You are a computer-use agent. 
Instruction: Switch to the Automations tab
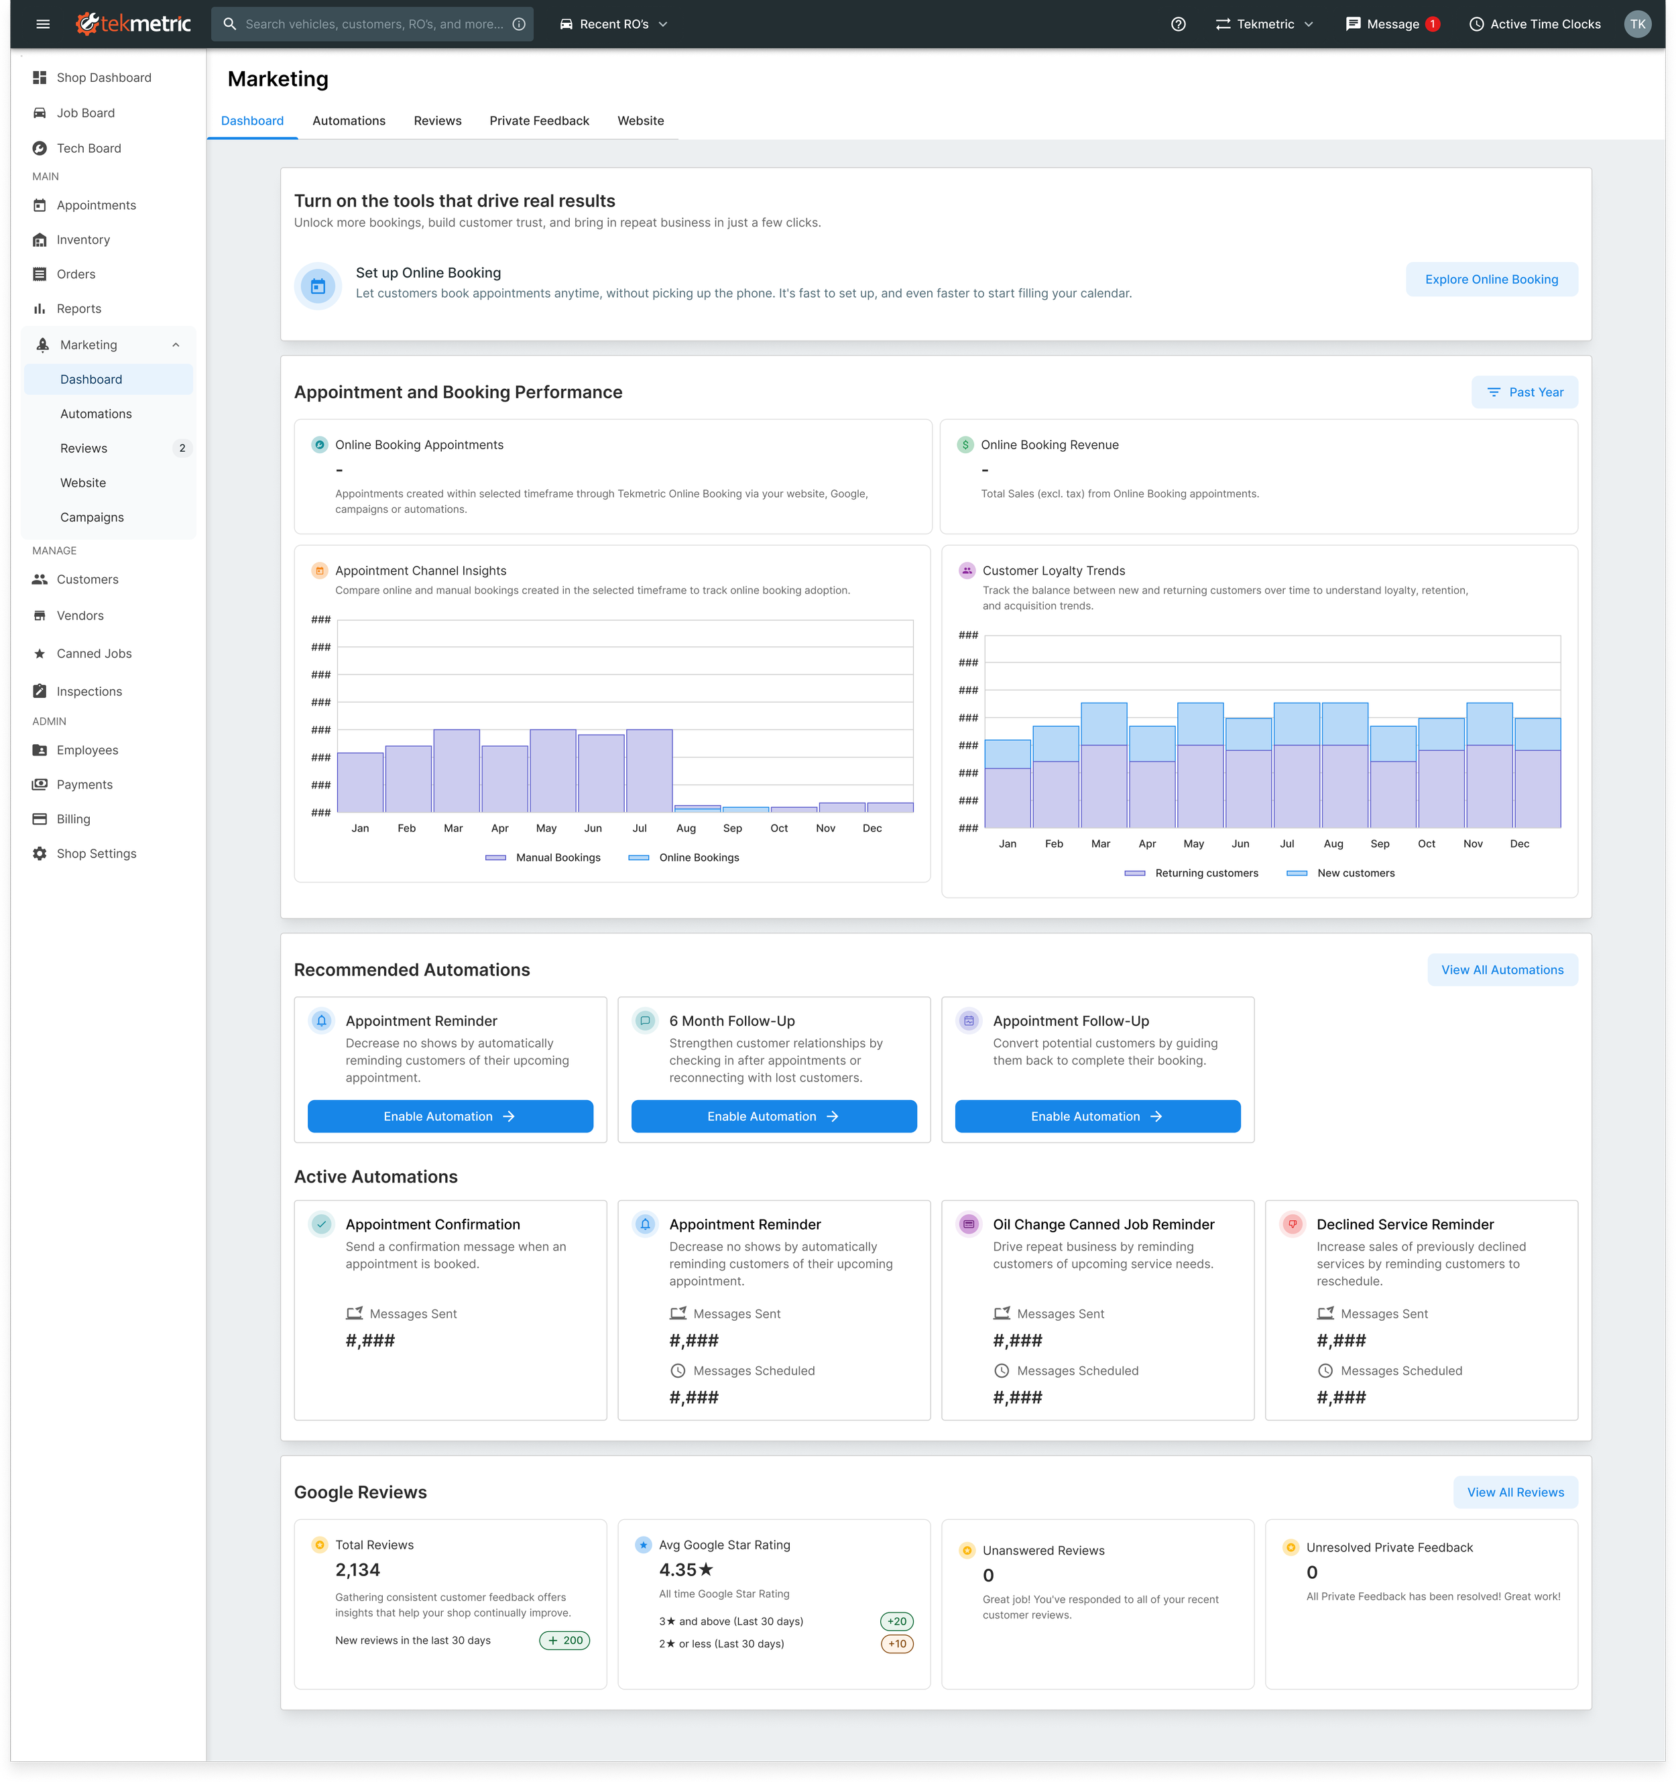(x=349, y=121)
